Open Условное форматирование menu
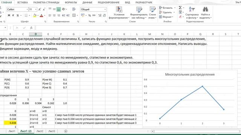Screen dimensions: 241x135 (x=119, y=13)
